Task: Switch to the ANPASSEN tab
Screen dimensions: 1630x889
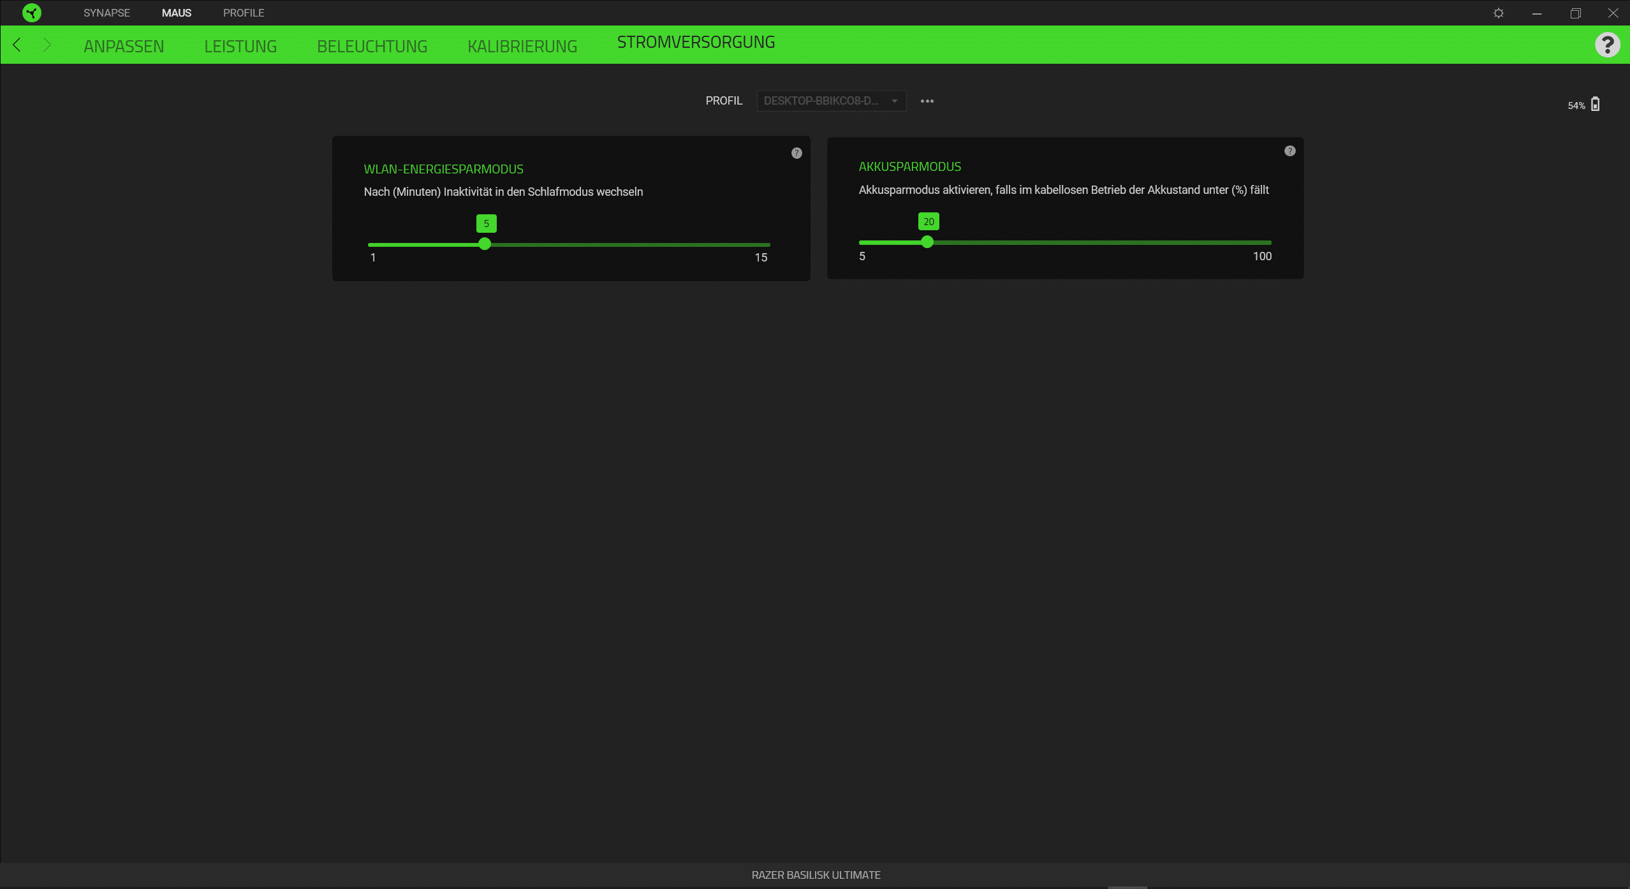Action: pos(124,46)
